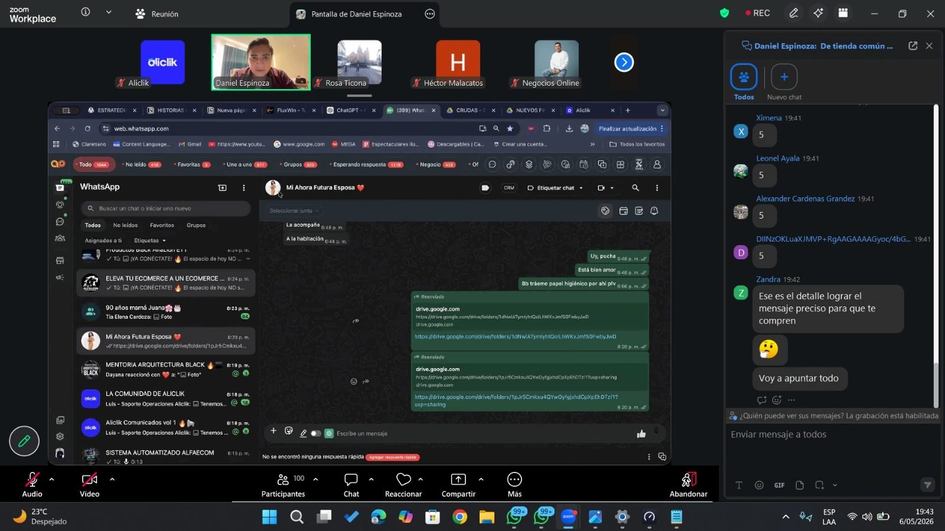The width and height of the screenshot is (945, 531).
Task: Open screenshot capture icon in chat composer
Action: [x=820, y=485]
